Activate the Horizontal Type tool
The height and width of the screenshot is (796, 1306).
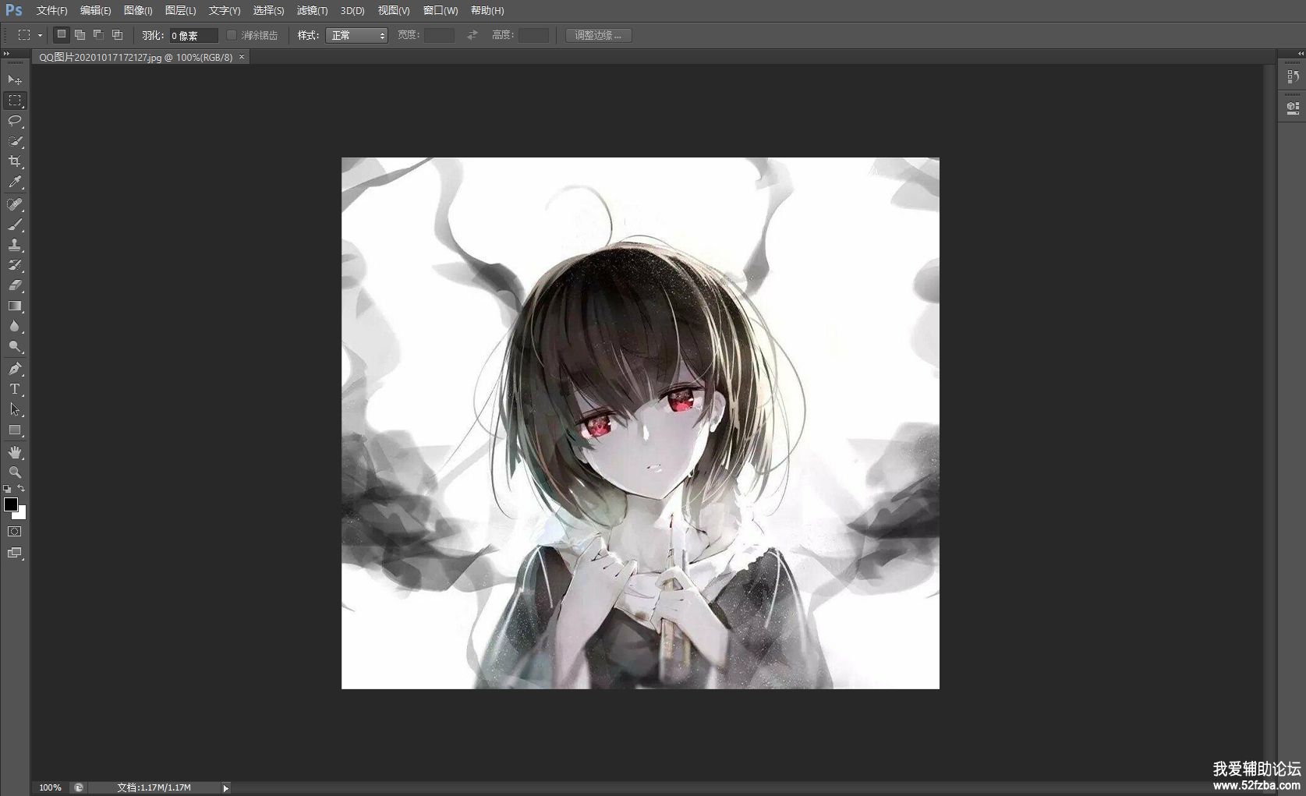[x=15, y=389]
